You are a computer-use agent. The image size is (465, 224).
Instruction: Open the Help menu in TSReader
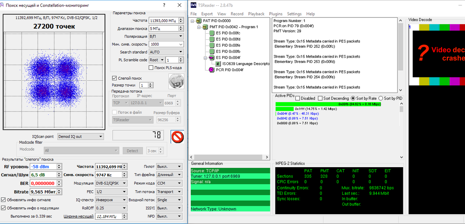coord(311,14)
